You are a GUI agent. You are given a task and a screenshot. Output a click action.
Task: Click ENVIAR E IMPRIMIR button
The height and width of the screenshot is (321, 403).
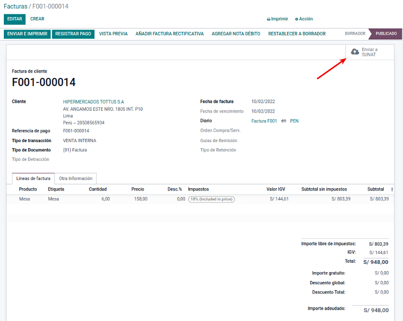tap(27, 34)
